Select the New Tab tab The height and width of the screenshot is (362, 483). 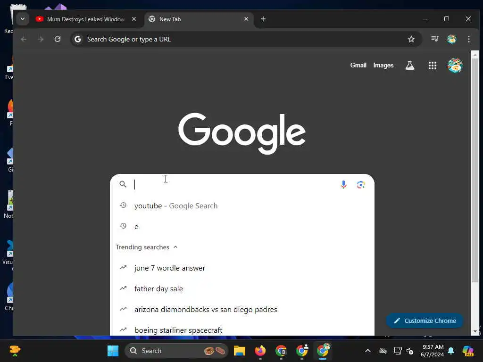coord(199,19)
